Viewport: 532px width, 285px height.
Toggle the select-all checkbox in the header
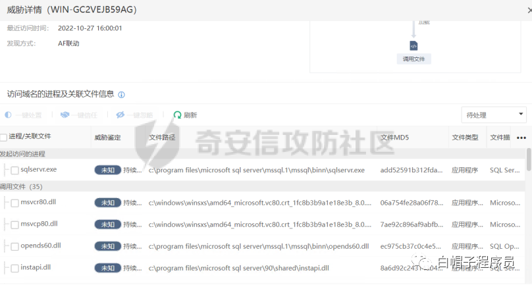click(3, 137)
